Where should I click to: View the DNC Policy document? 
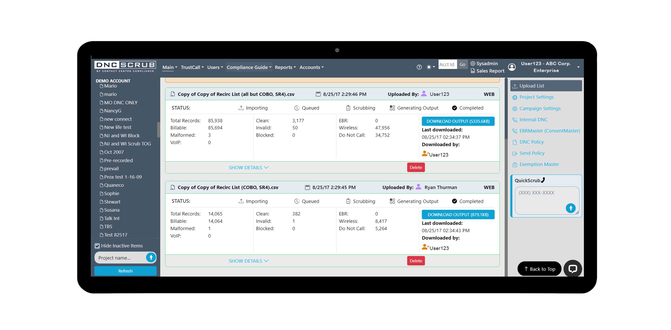[x=531, y=142]
